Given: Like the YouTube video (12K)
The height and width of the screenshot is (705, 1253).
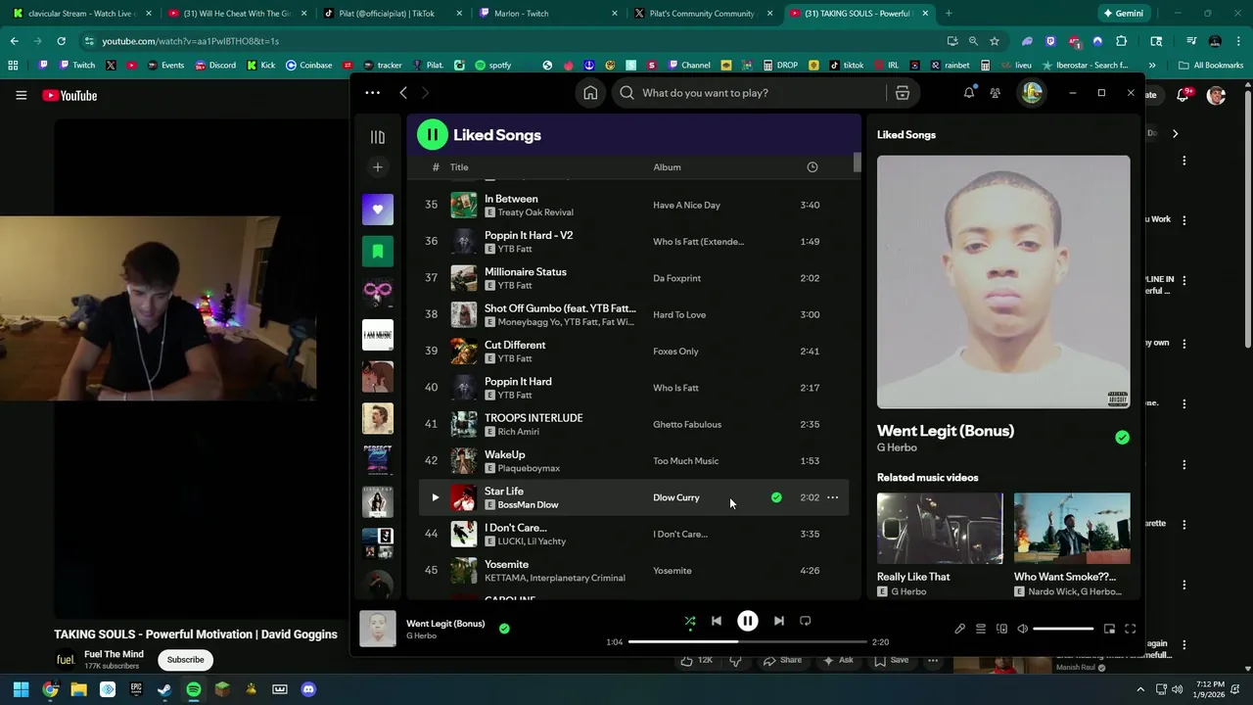Looking at the screenshot, I should coord(698,661).
